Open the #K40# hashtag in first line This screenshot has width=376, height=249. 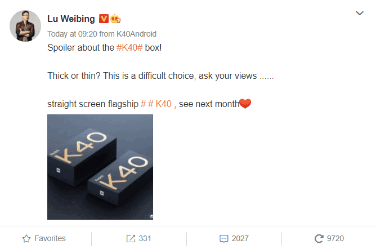(131, 47)
